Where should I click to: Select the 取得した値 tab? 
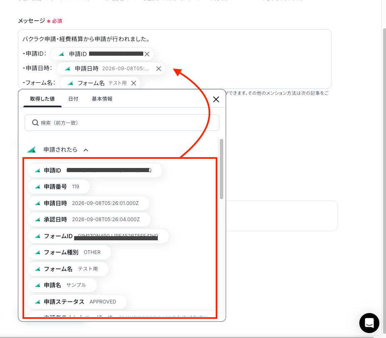42,99
